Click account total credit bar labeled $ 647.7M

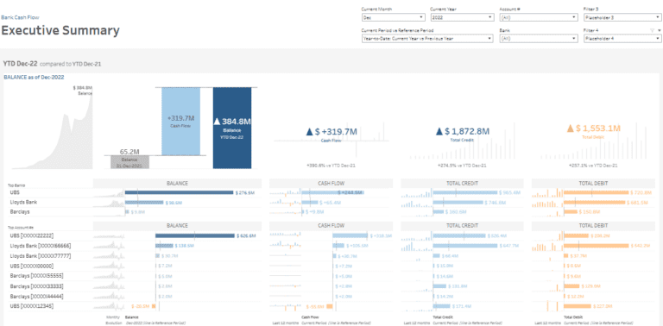point(465,246)
